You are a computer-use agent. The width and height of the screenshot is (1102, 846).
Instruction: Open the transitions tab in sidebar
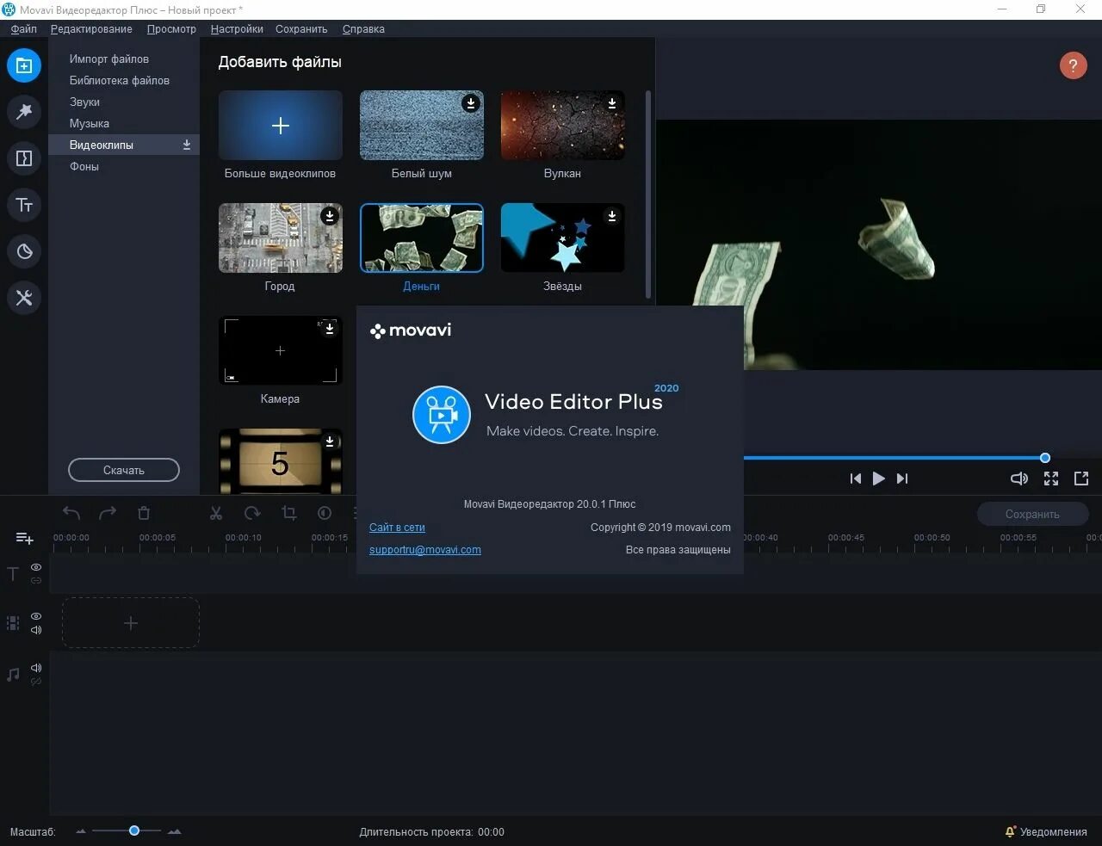click(x=24, y=158)
